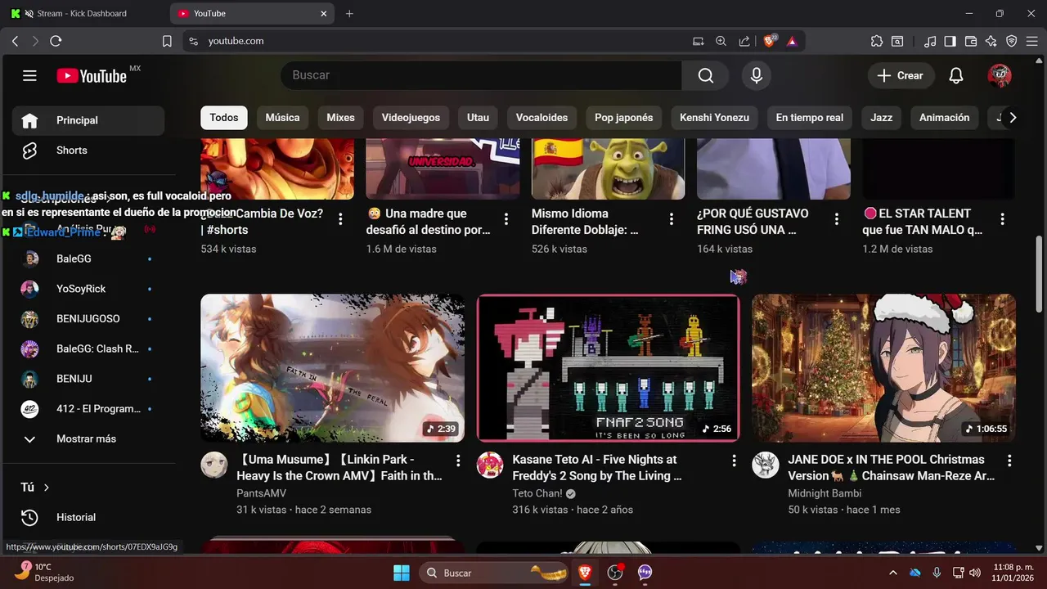Show hidden system tray icons

pos(892,573)
